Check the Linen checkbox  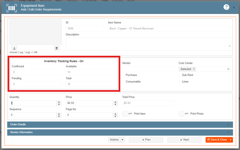click(180, 82)
